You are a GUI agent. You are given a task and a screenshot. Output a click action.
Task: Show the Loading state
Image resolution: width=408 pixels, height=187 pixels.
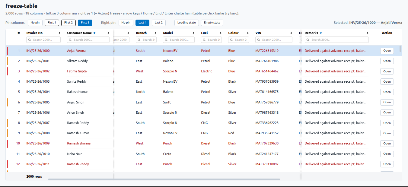[x=186, y=23]
